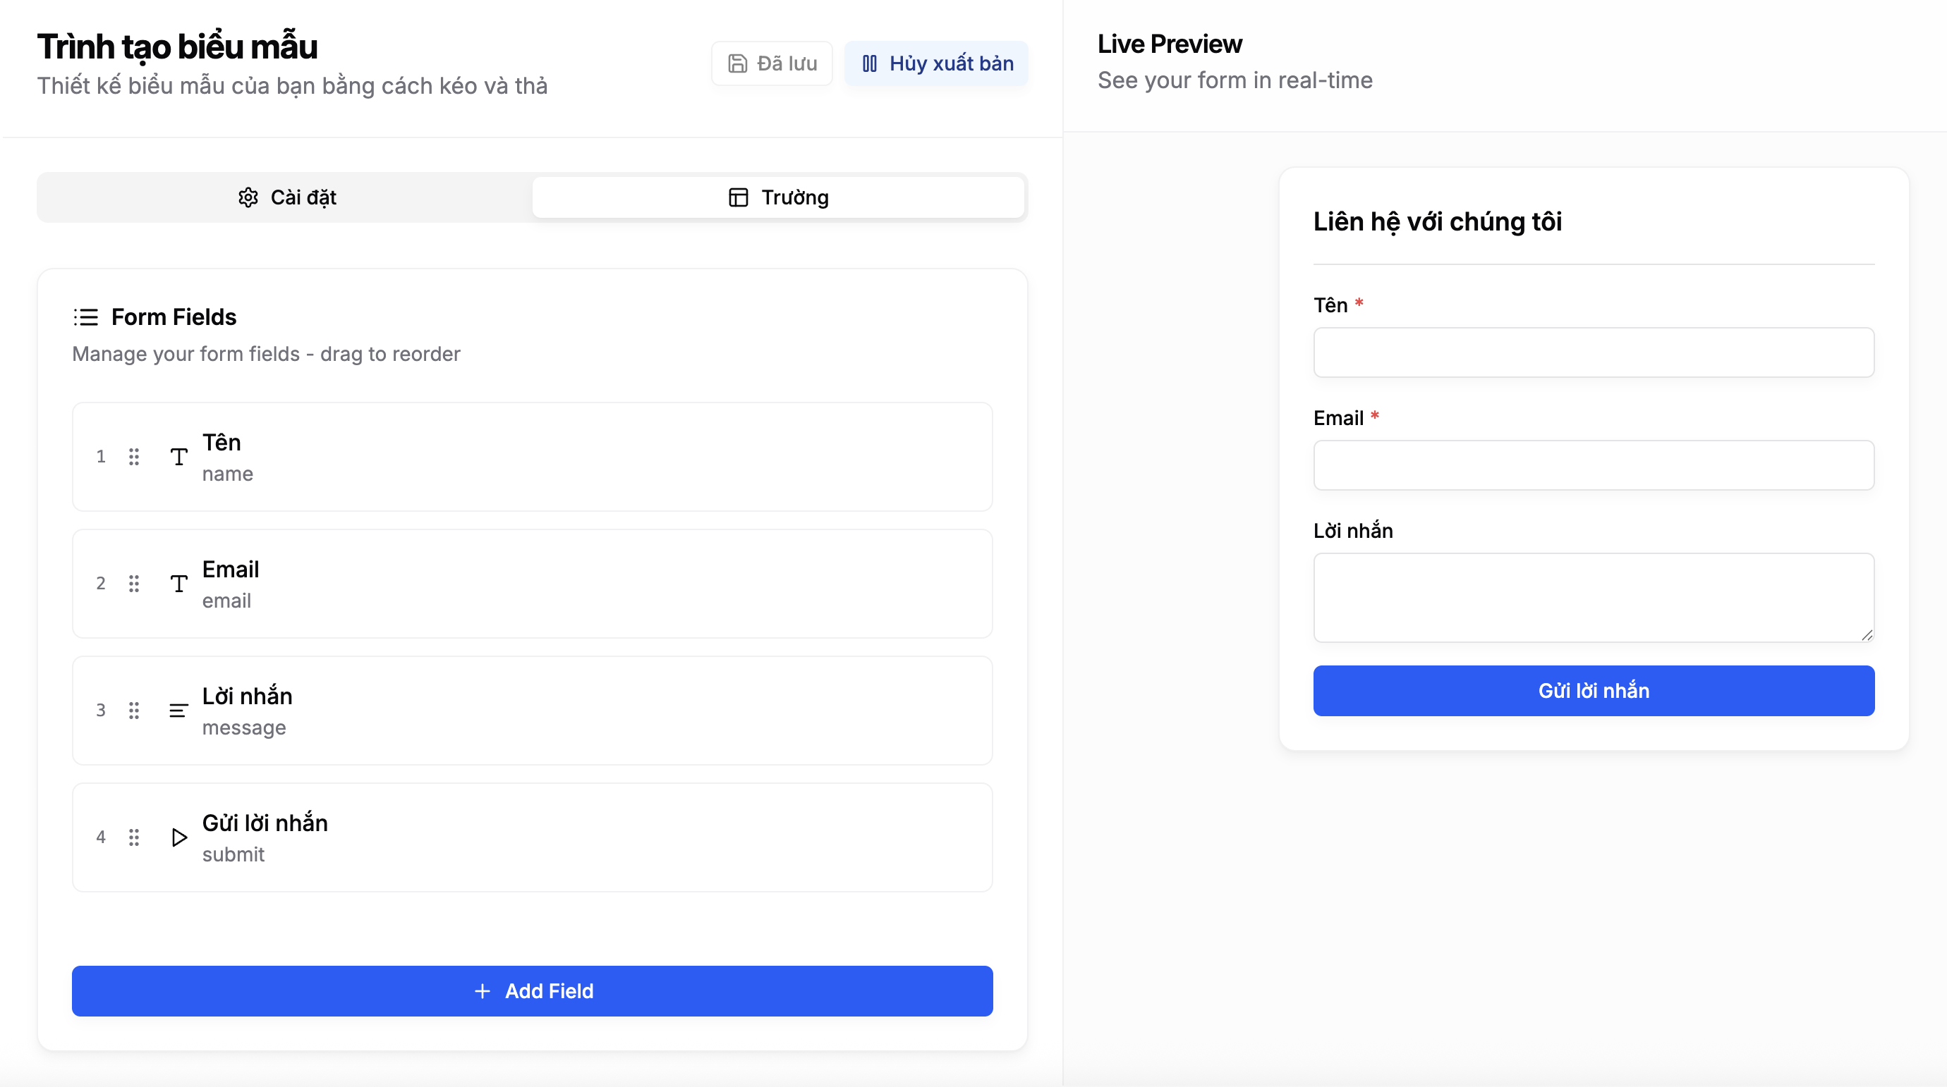Click the Đã lưu save button
Image resolution: width=1947 pixels, height=1087 pixels.
(772, 63)
